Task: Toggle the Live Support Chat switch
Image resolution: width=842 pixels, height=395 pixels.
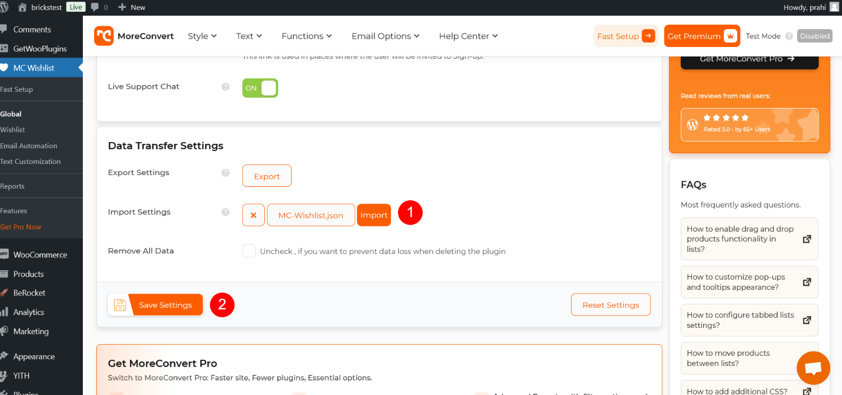Action: coord(260,88)
